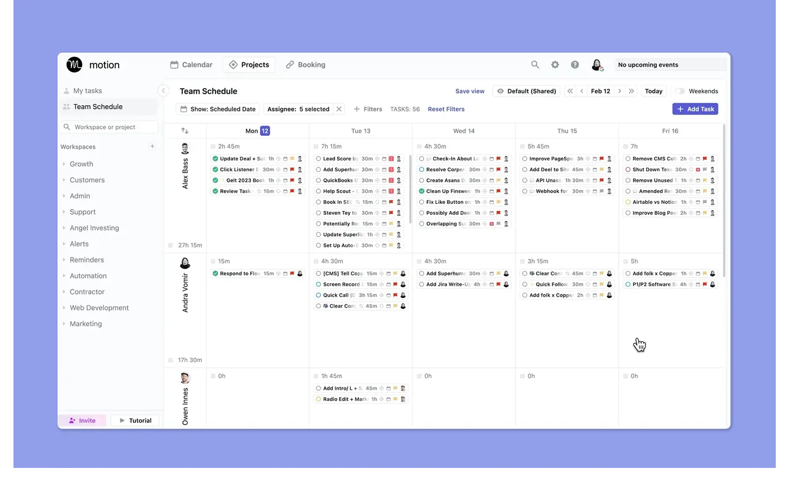Click the Reset Filters link
788x482 pixels.
click(446, 109)
